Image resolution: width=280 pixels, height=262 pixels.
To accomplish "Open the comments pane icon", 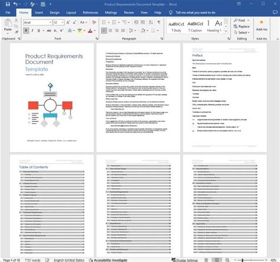I will tap(275, 12).
